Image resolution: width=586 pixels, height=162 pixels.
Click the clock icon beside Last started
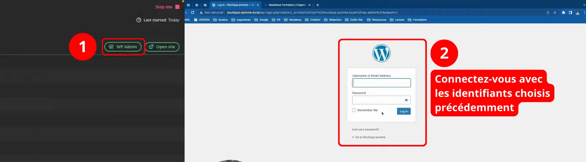pyautogui.click(x=139, y=20)
